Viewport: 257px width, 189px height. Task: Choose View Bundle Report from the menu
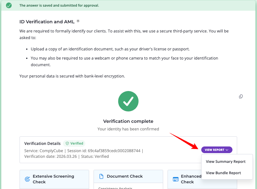click(223, 173)
